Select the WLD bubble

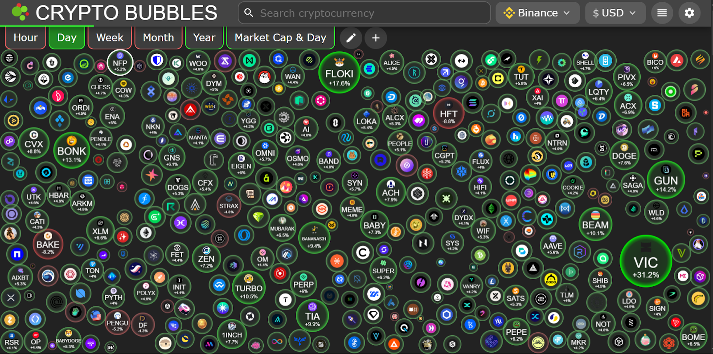[656, 212]
